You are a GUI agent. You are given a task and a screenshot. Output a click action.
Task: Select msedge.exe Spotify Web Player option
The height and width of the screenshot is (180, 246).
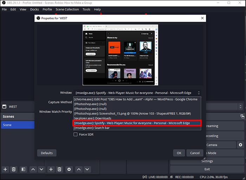point(137,123)
